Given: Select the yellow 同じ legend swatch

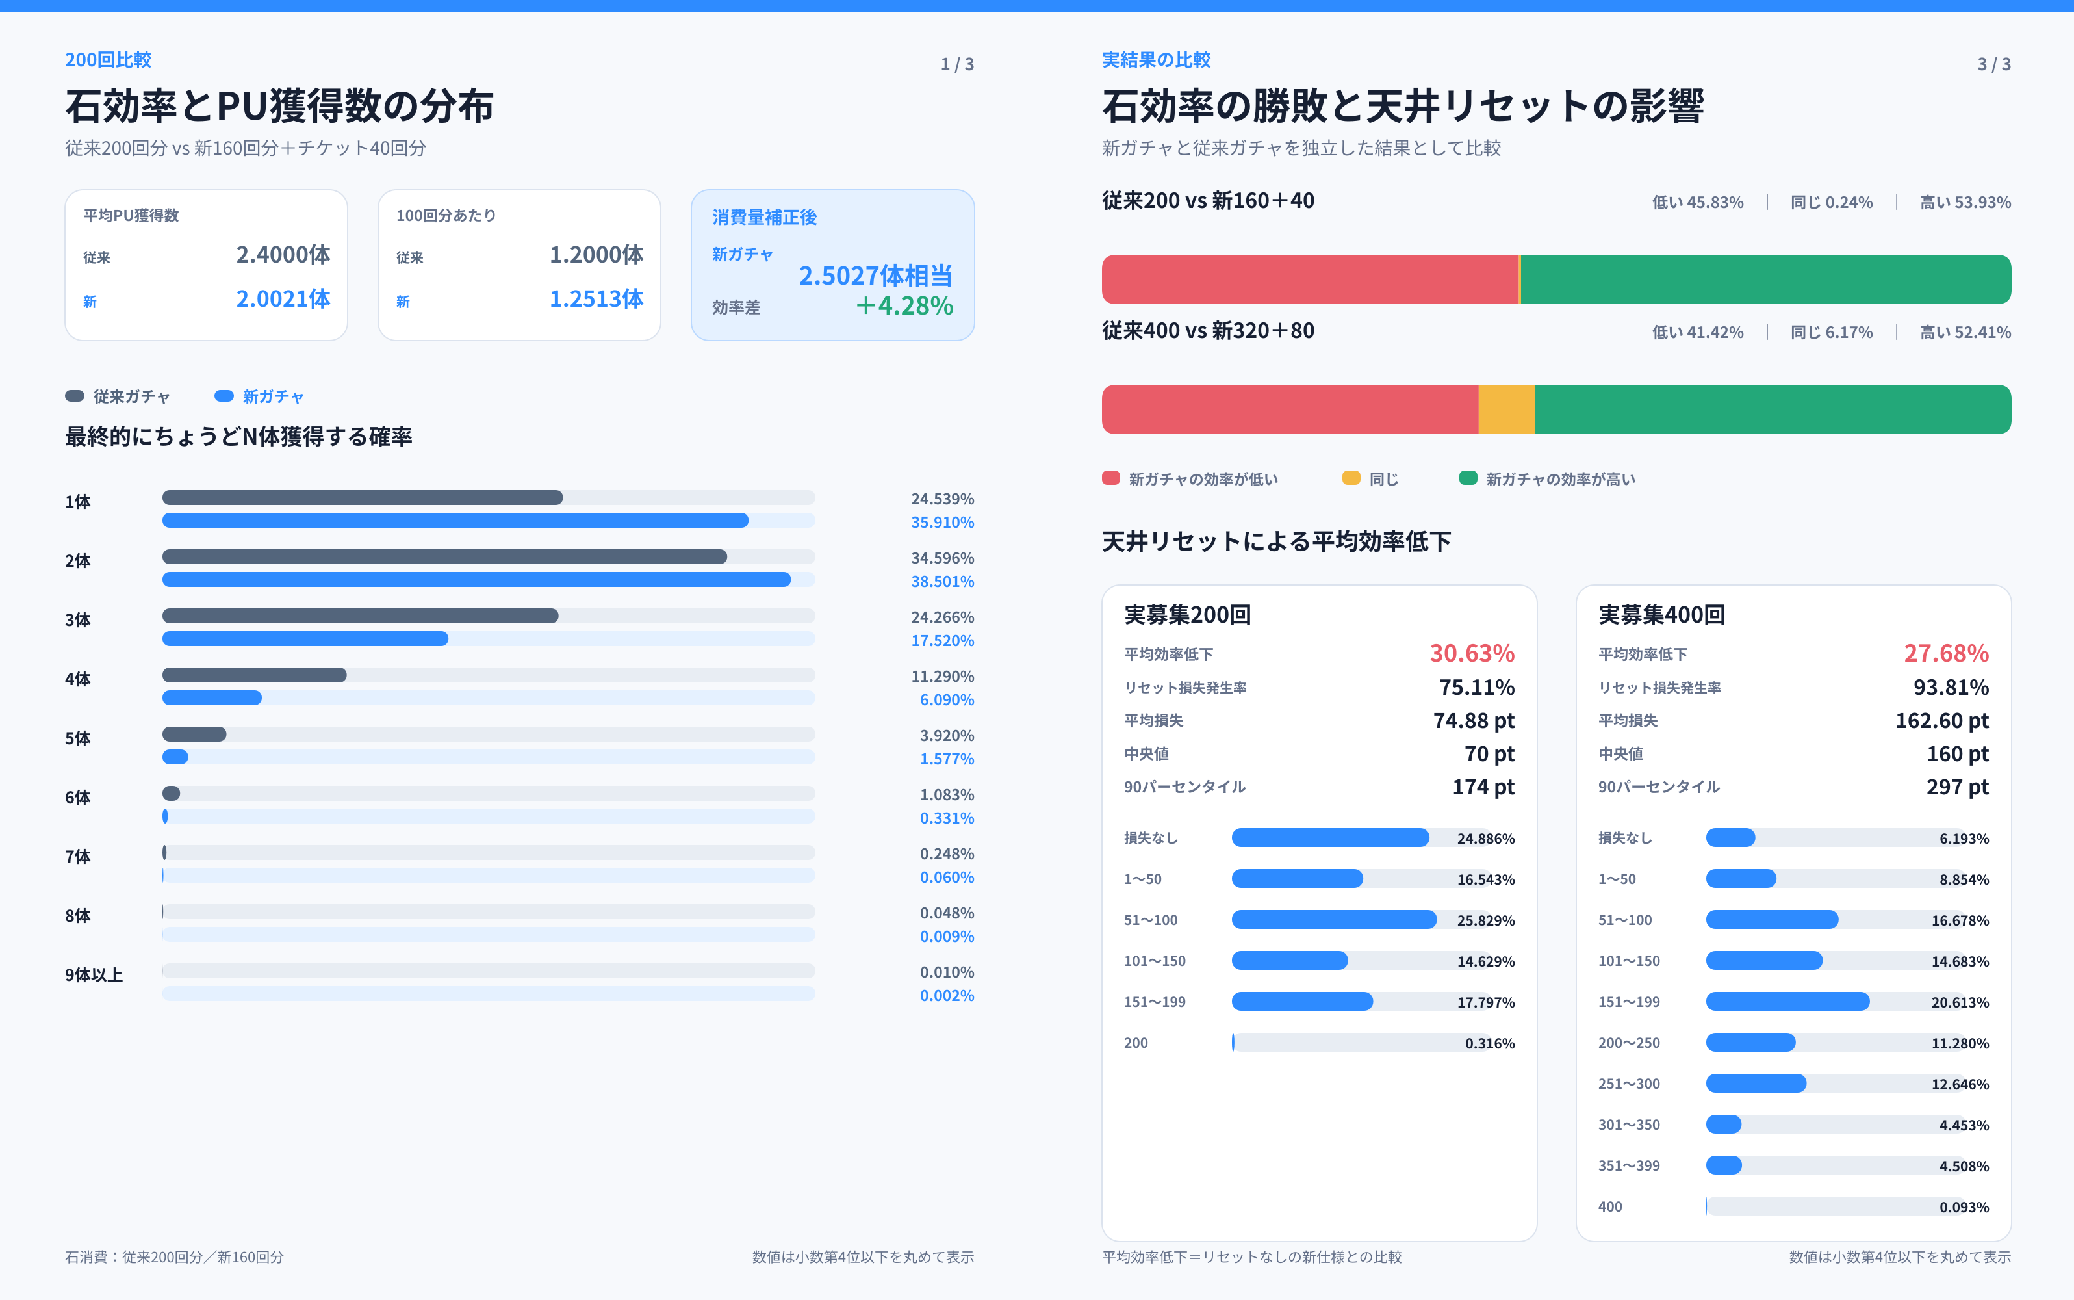Looking at the screenshot, I should point(1351,478).
